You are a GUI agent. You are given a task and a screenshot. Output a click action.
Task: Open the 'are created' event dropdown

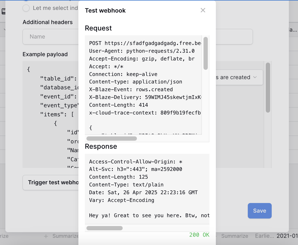tap(239, 77)
